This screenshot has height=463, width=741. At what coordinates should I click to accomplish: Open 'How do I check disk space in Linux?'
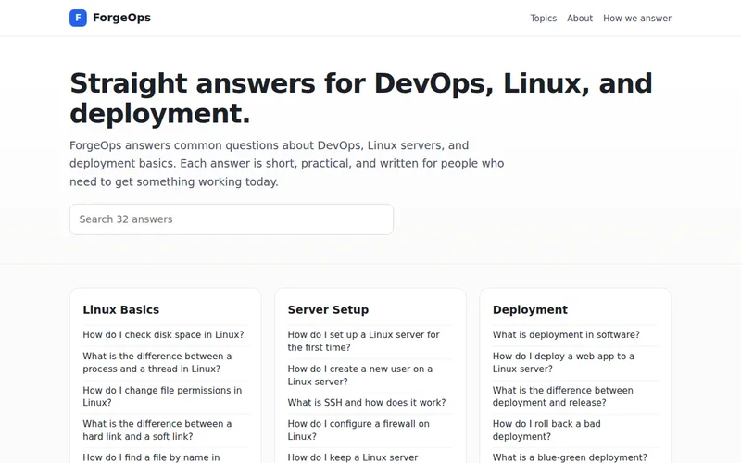click(163, 334)
